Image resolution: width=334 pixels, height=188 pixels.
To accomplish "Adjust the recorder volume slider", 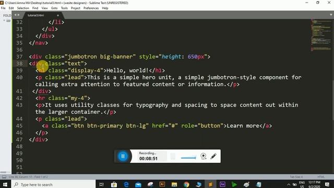I will coord(188,158).
